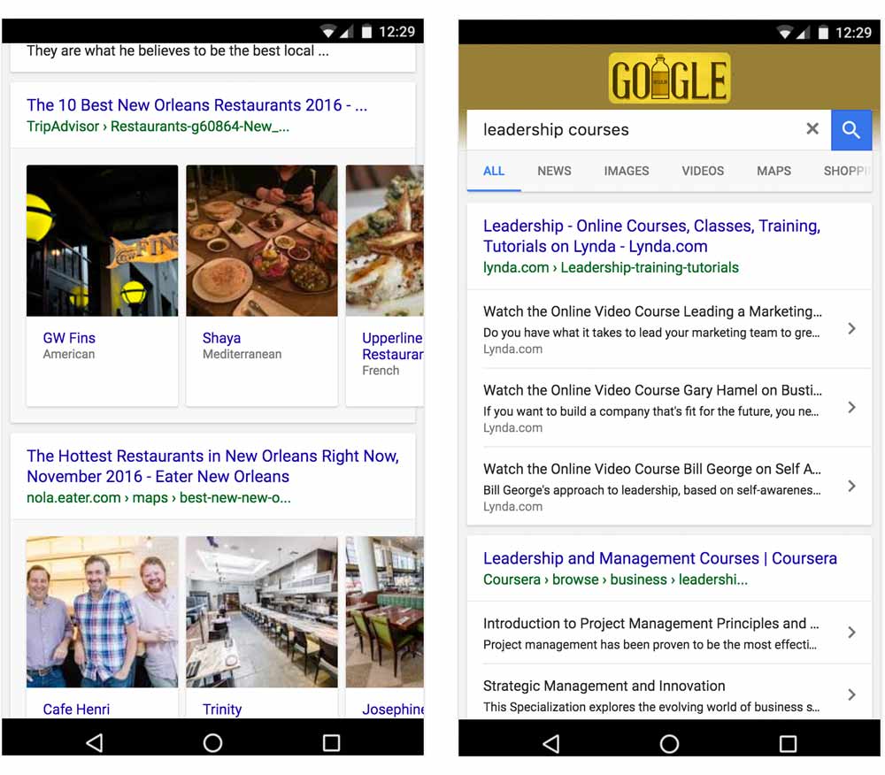This screenshot has width=885, height=775.
Task: Tap the Shaya food table photo
Action: pos(262,241)
